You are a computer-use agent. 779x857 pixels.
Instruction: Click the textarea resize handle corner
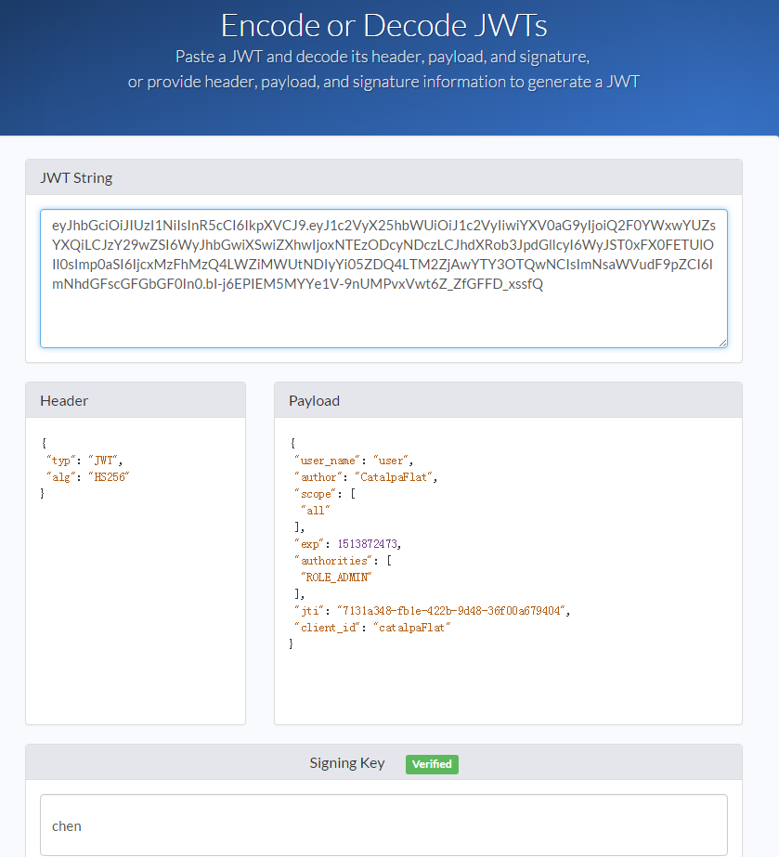(x=722, y=343)
